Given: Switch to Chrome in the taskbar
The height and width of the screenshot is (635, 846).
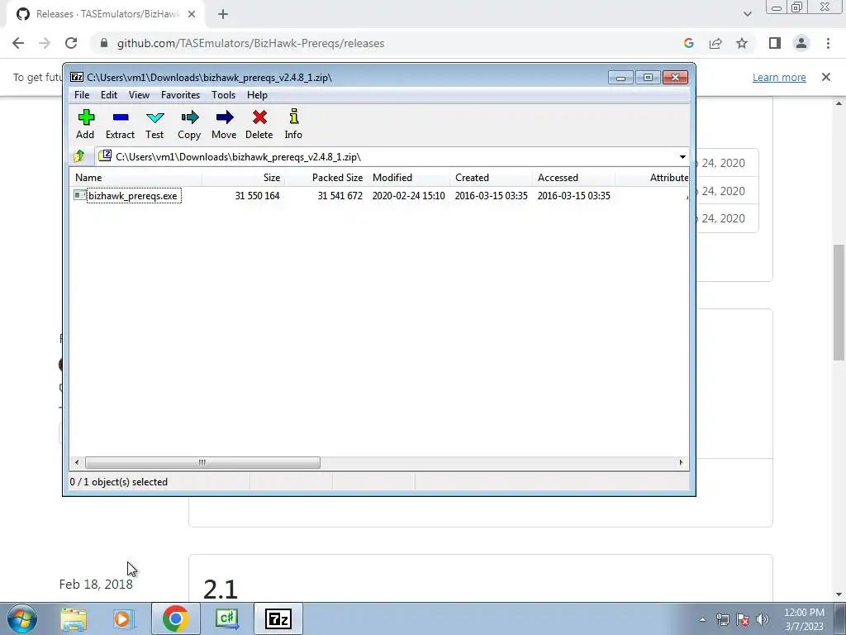Looking at the screenshot, I should point(175,618).
